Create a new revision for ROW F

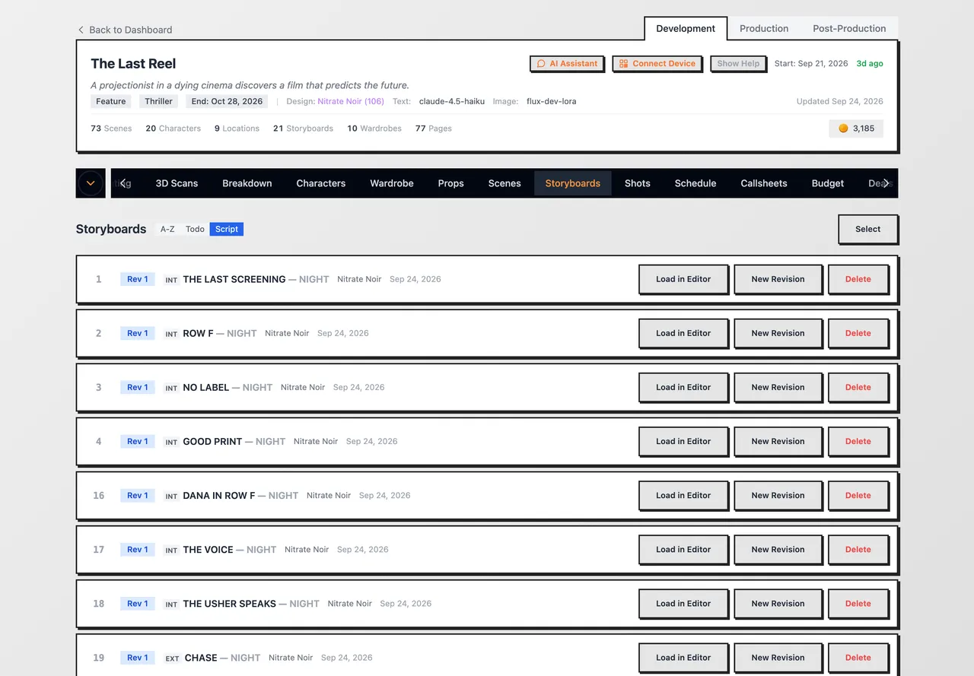click(778, 333)
